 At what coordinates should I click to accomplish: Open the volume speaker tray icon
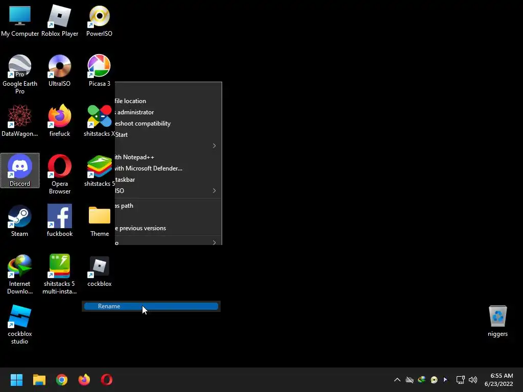point(473,380)
